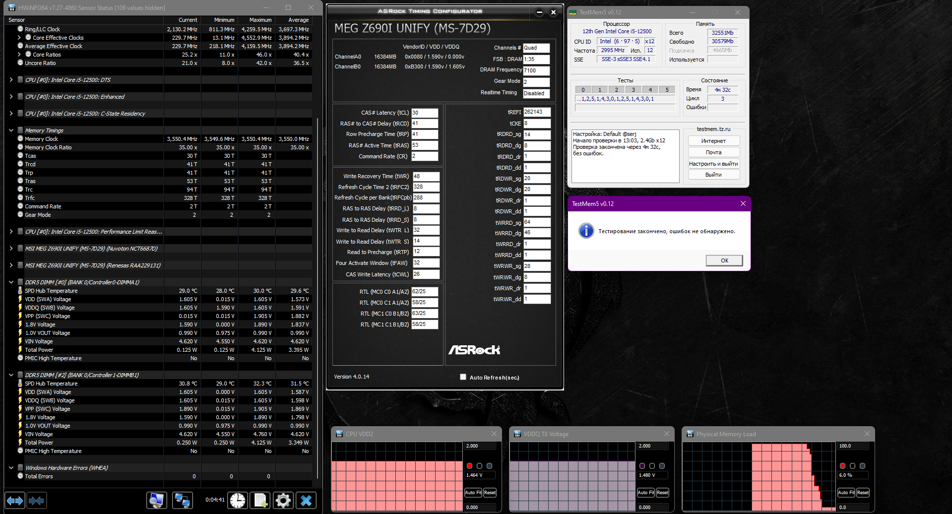Click the Uncore Ratio sensor icon
The width and height of the screenshot is (952, 514).
click(x=20, y=63)
